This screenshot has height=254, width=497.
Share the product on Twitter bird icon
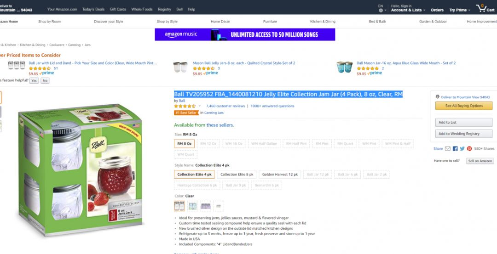point(462,149)
